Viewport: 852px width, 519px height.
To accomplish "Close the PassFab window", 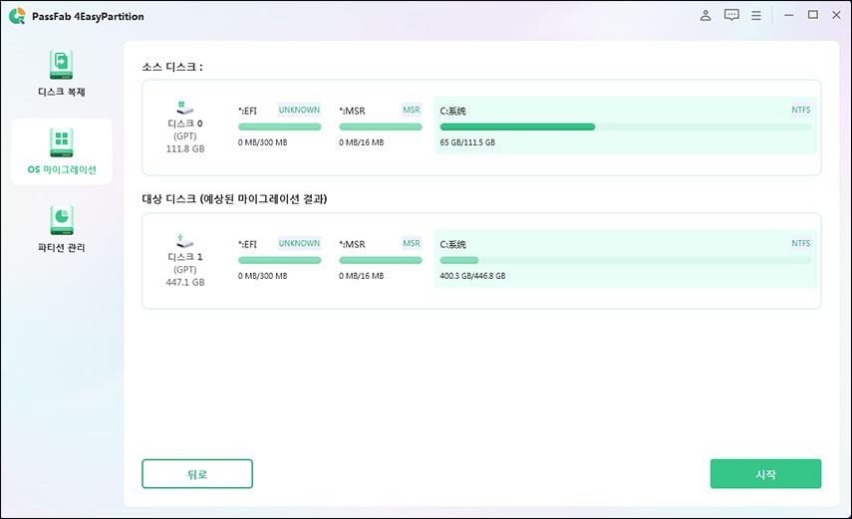I will pos(836,15).
